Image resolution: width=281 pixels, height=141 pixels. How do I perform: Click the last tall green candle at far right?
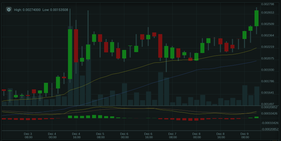(257, 18)
